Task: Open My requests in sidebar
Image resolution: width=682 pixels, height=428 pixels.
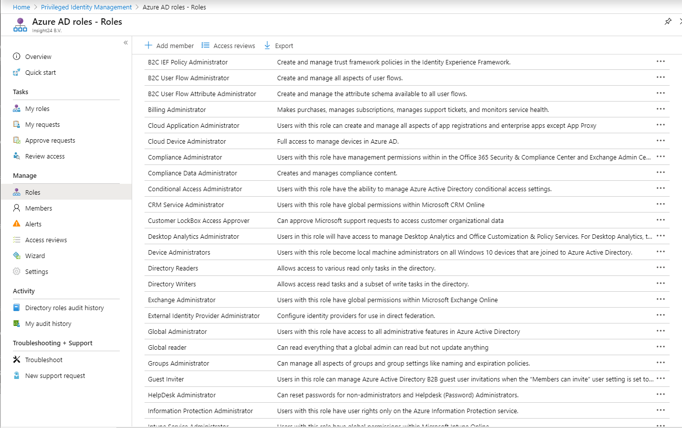Action: coord(43,124)
